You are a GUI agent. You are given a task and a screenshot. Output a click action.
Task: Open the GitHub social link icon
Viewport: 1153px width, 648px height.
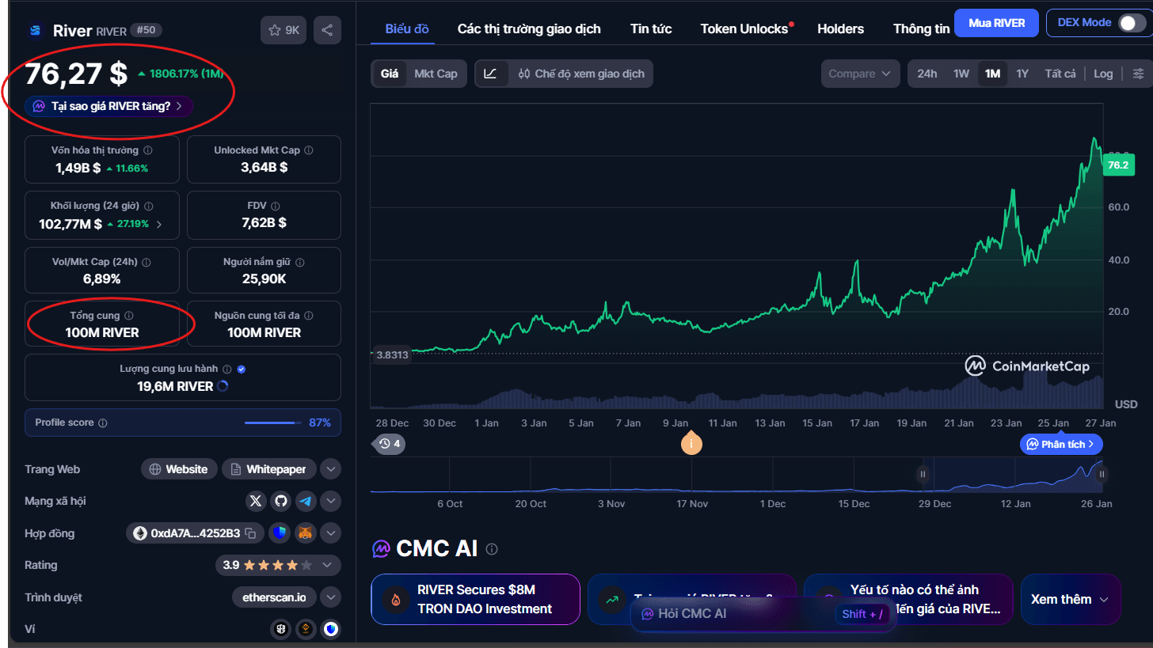[280, 501]
